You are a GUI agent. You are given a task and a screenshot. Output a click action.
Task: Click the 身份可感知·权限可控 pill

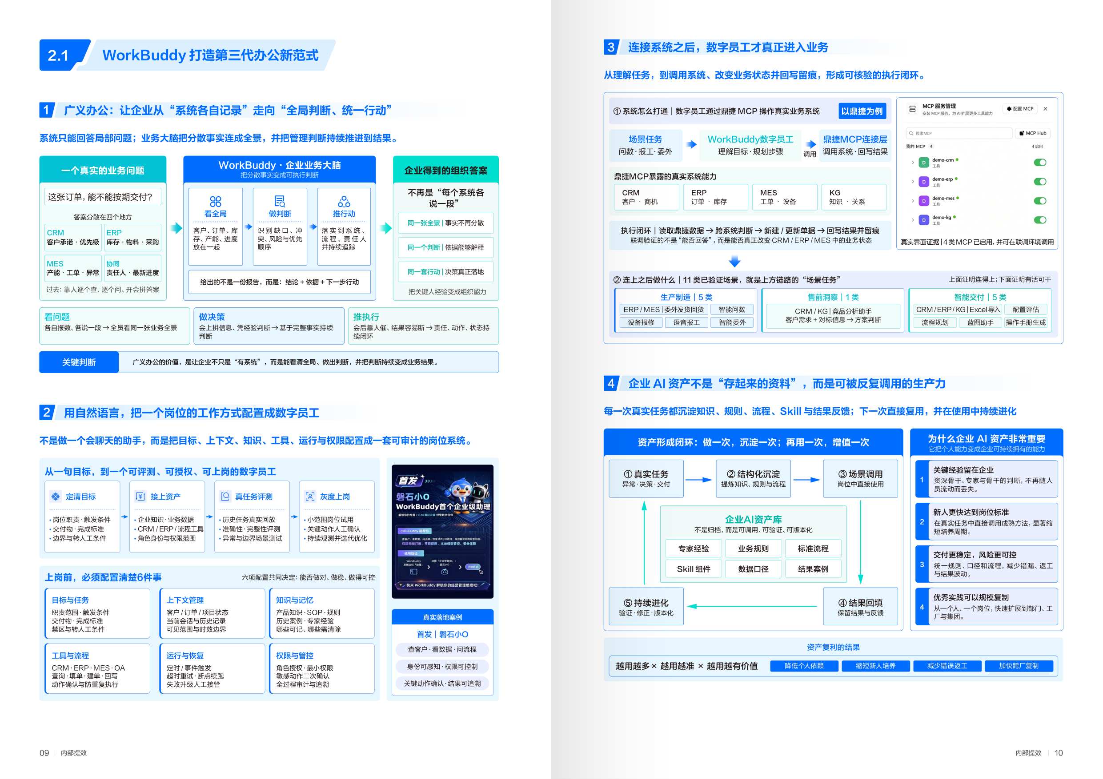[x=442, y=666]
